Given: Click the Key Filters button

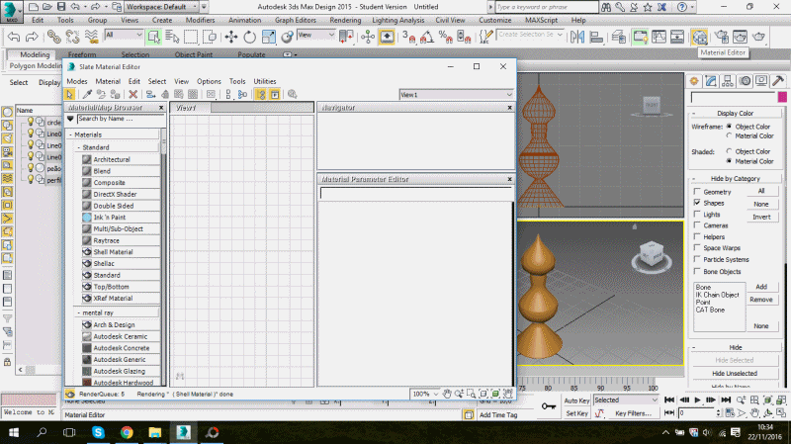Looking at the screenshot, I should pyautogui.click(x=633, y=413).
